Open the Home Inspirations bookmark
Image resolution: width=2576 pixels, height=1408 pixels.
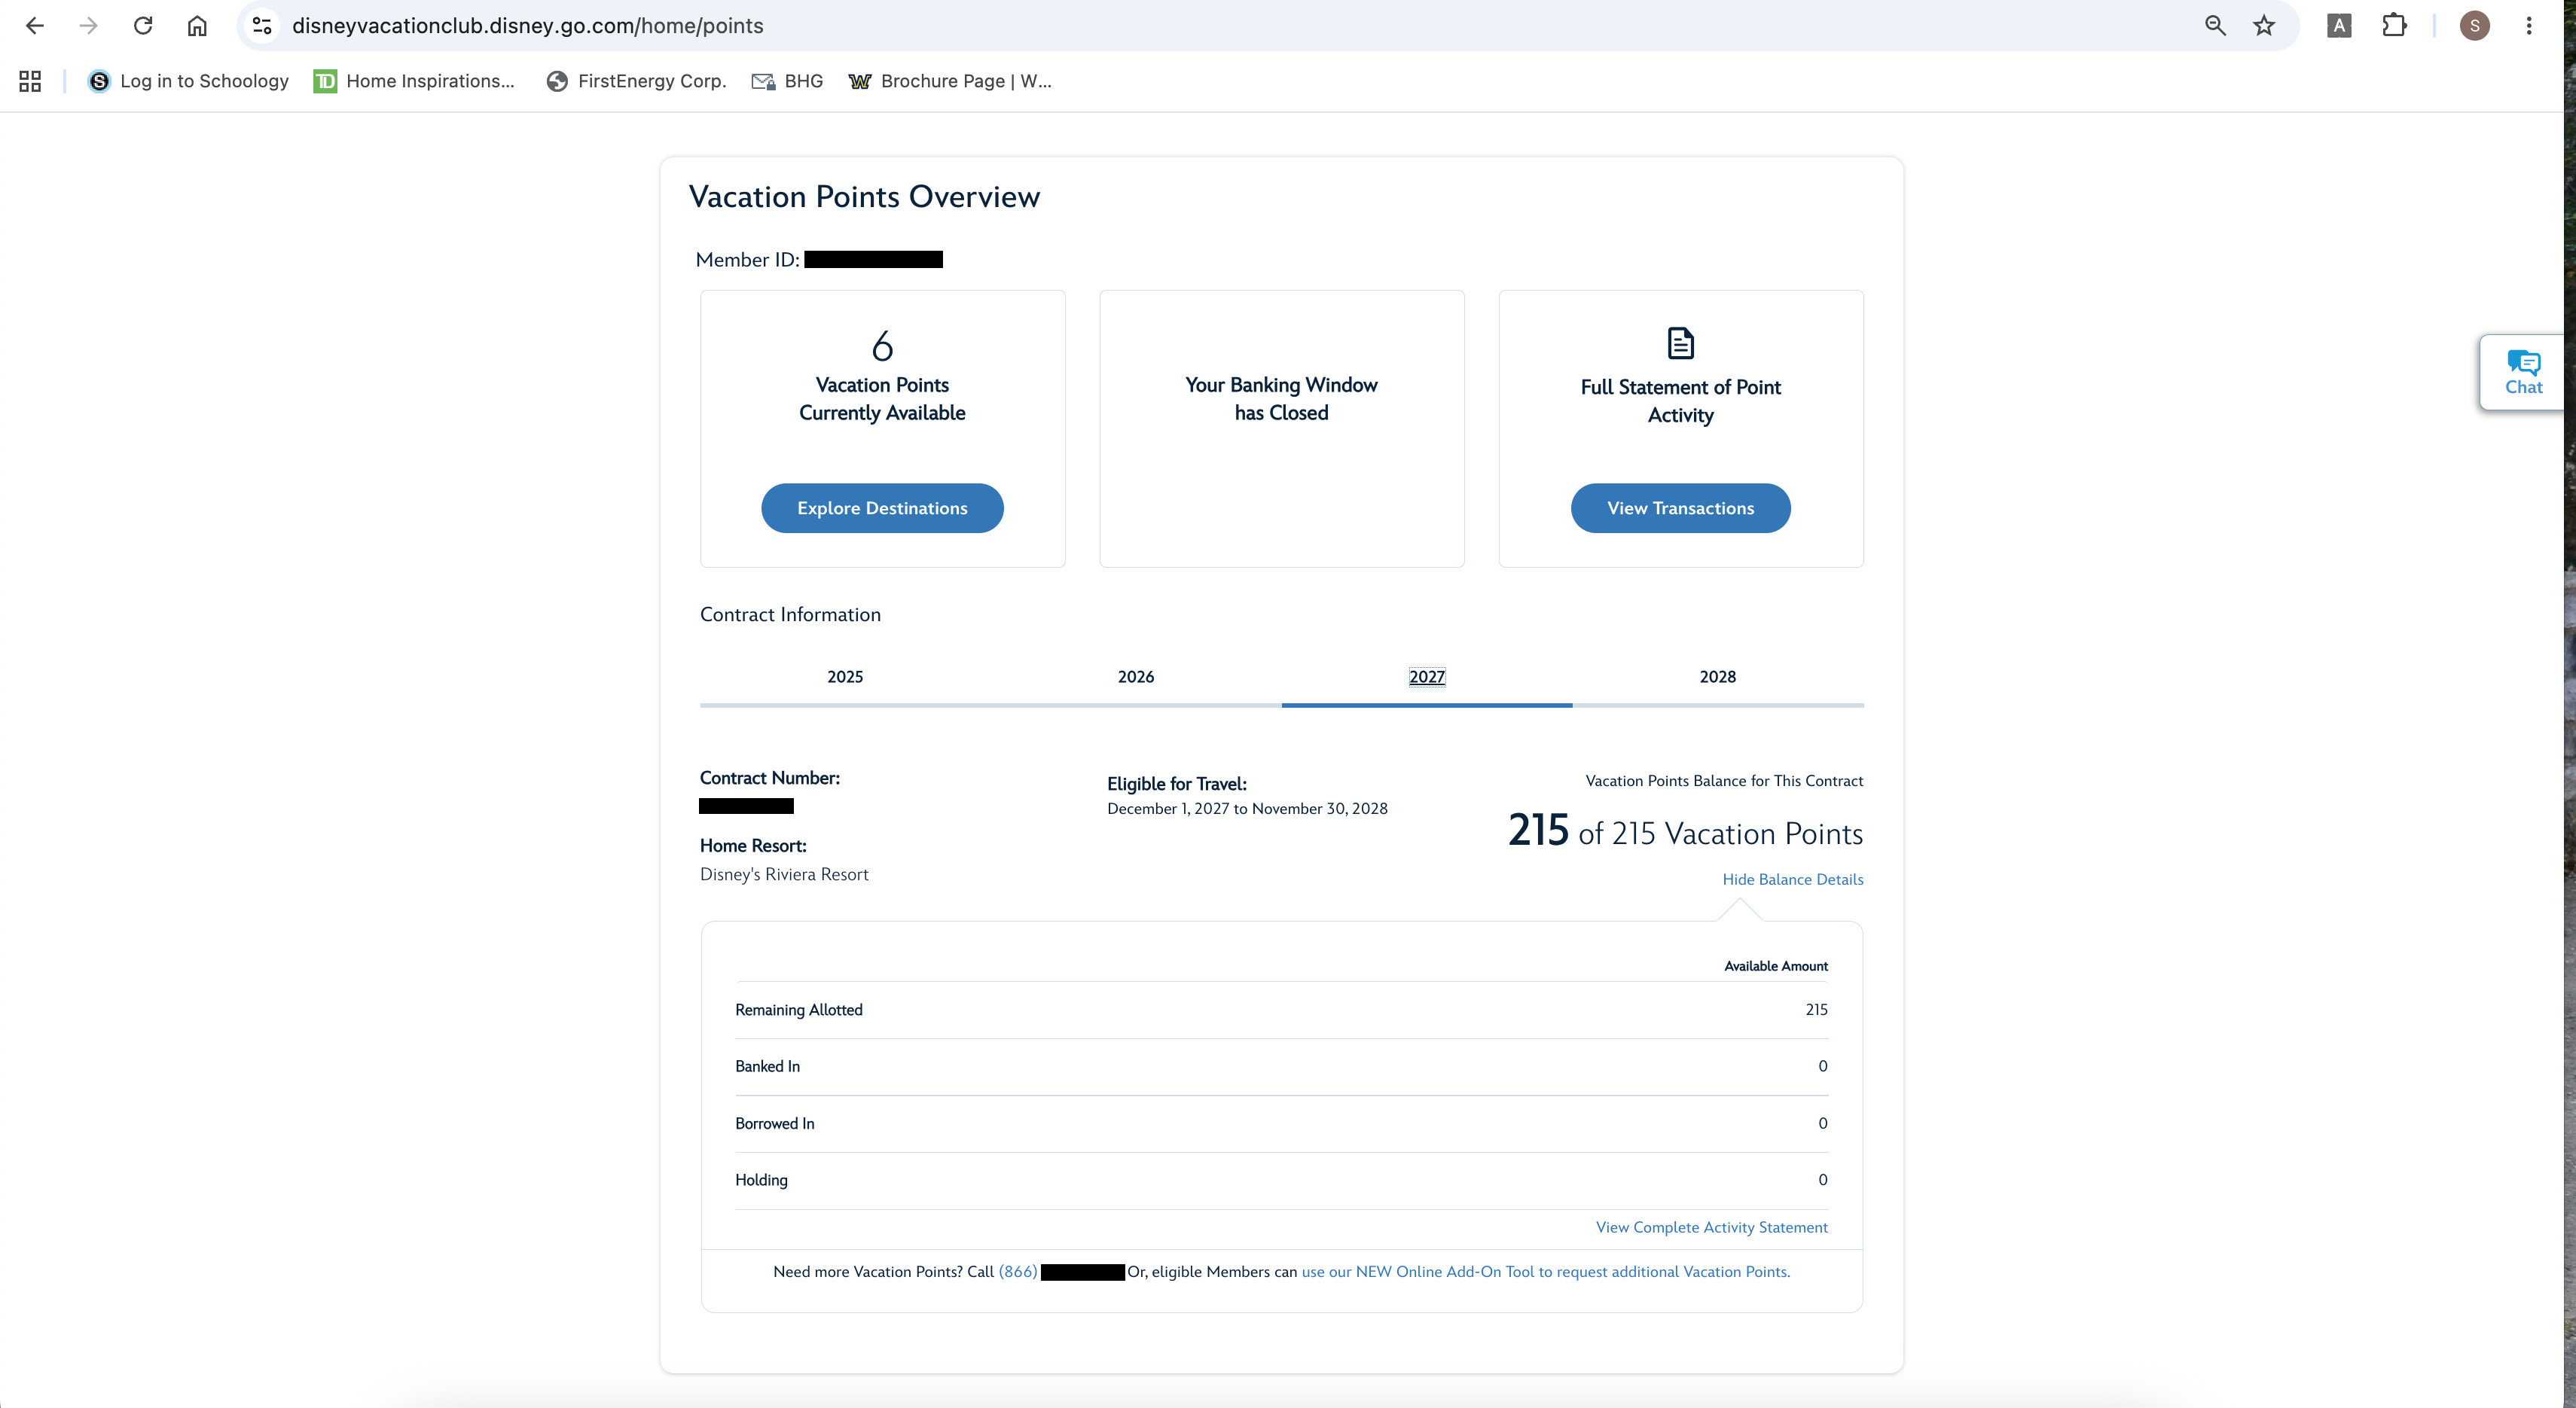coord(414,81)
